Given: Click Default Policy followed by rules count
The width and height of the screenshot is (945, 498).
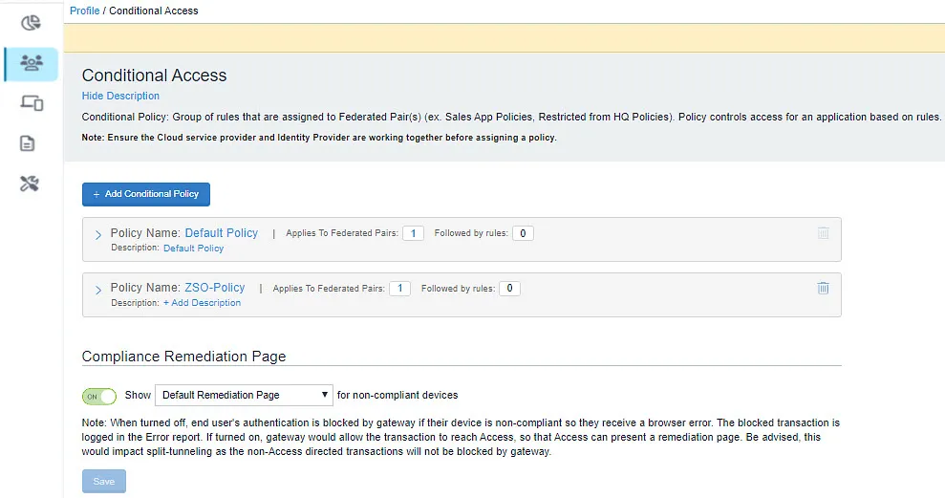Looking at the screenshot, I should coord(523,233).
